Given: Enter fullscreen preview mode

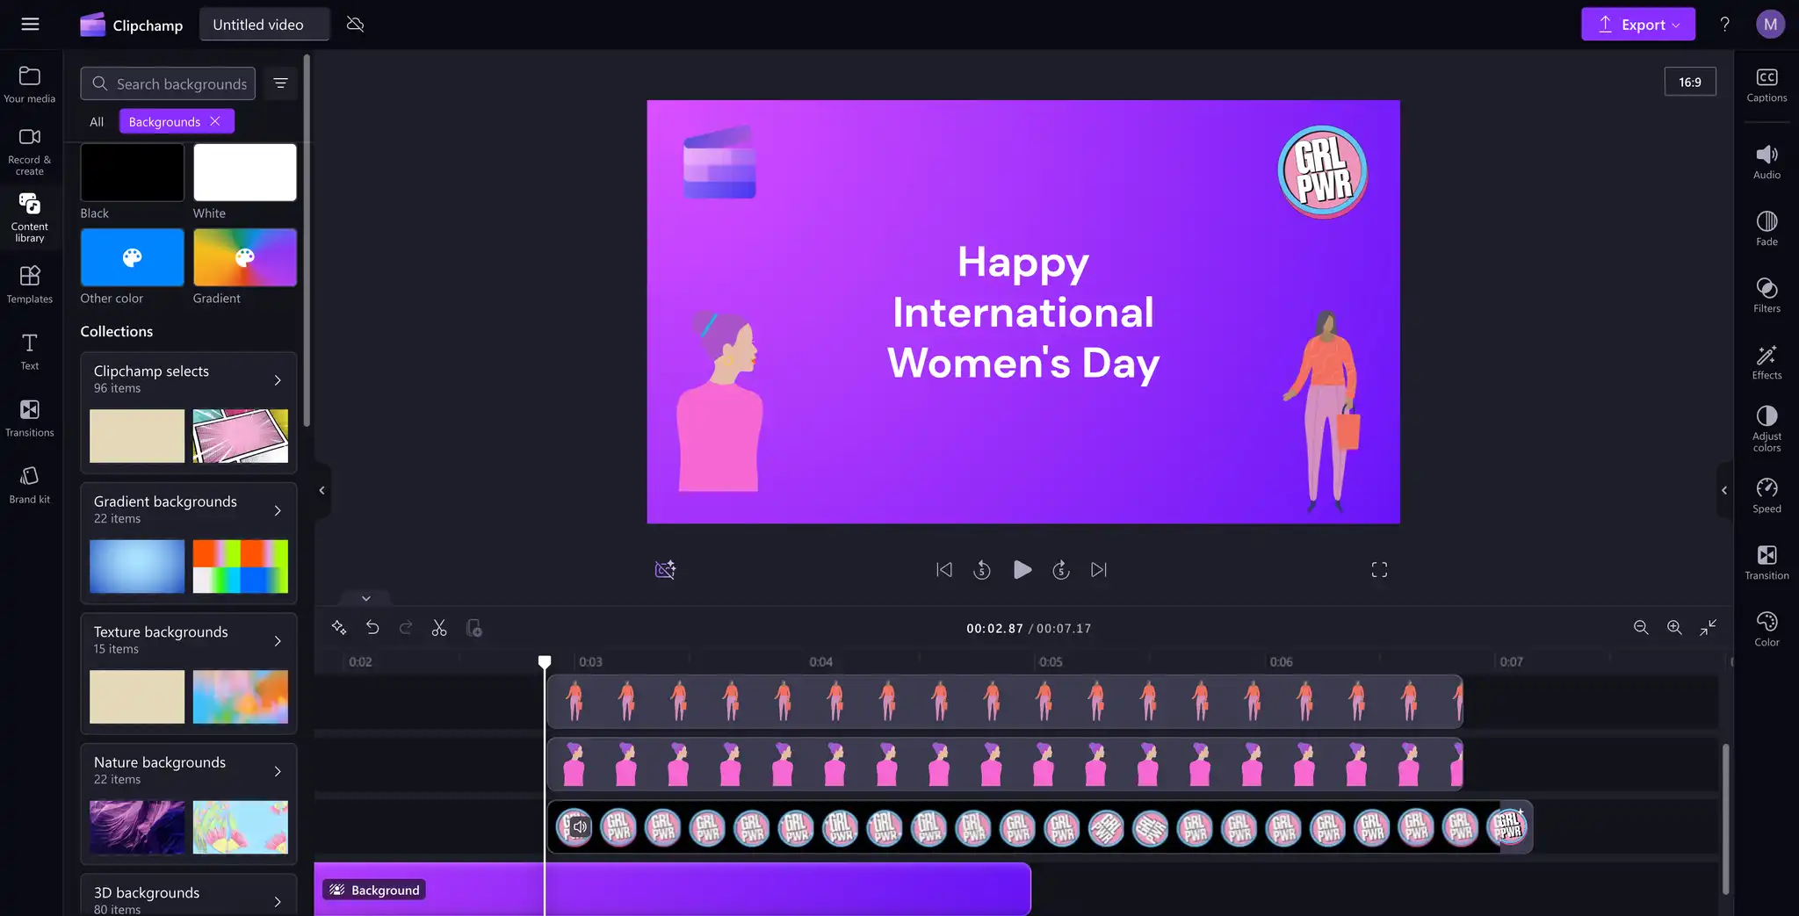Looking at the screenshot, I should point(1379,570).
